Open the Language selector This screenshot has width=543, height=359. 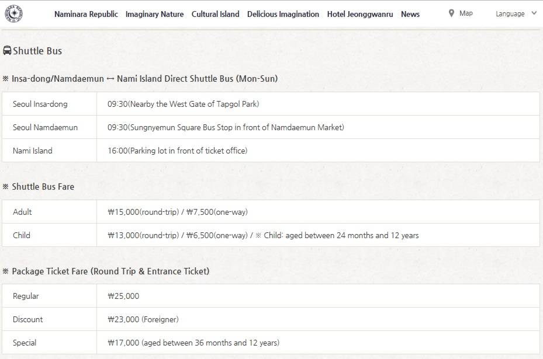coord(516,14)
